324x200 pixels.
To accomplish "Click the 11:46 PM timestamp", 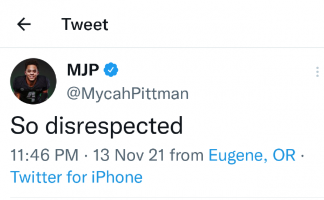I will coord(44,155).
